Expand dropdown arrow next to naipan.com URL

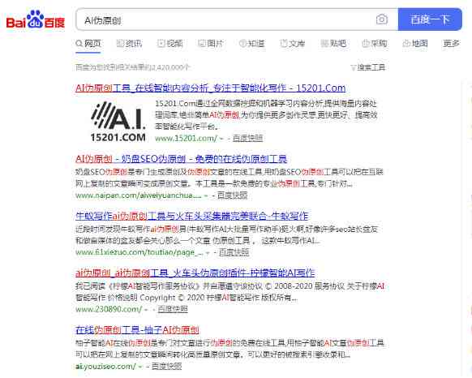tap(206, 196)
